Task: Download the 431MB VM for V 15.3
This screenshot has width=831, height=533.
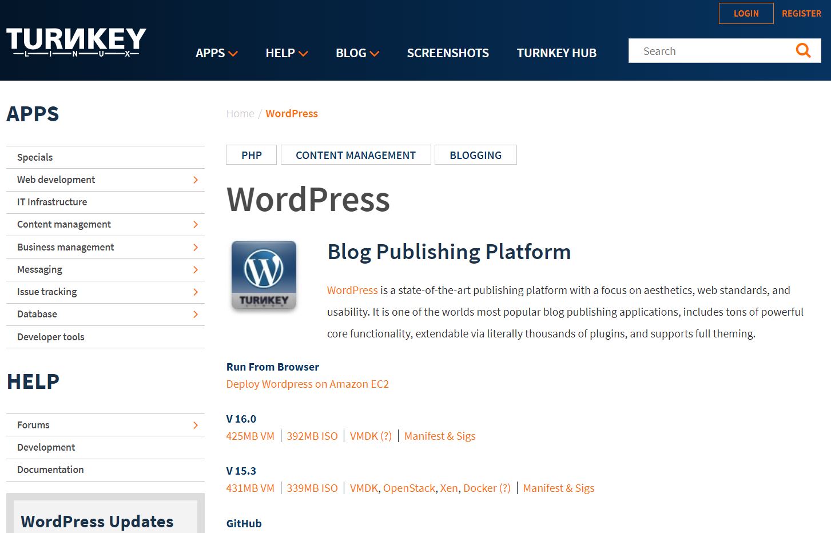Action: pyautogui.click(x=251, y=488)
